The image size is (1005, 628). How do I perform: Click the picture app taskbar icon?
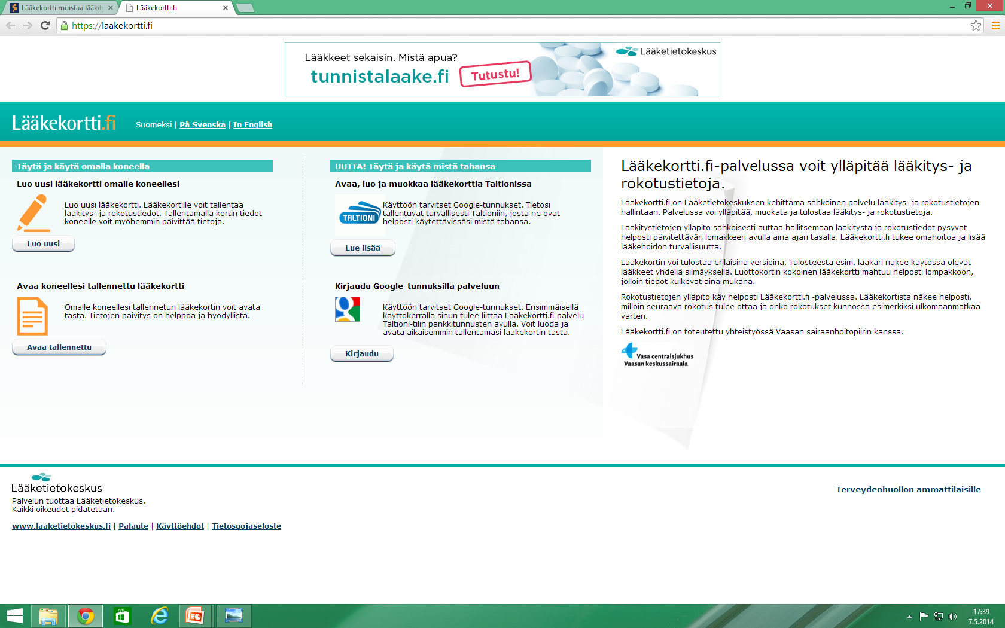coord(233,616)
